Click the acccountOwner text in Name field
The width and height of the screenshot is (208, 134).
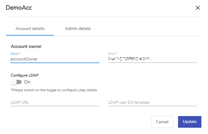[24, 59]
